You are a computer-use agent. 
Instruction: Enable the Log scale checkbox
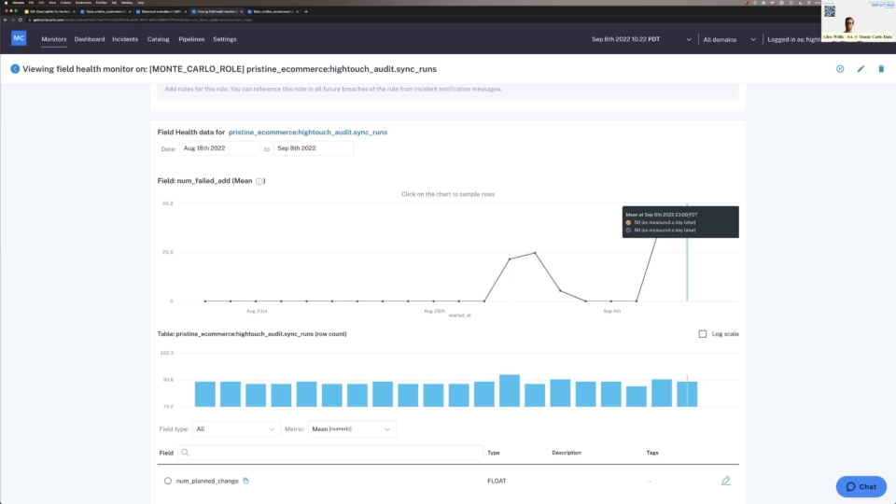[702, 334]
